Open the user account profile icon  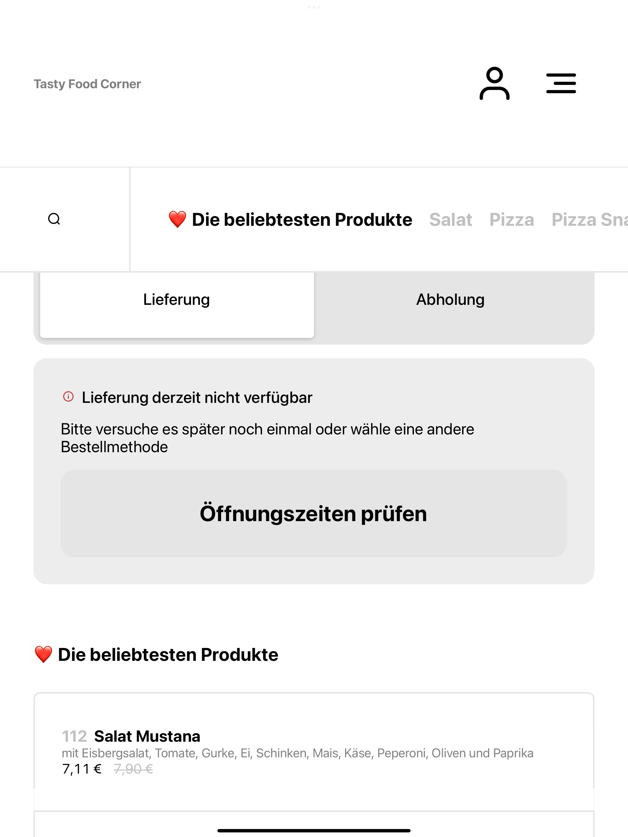point(494,84)
